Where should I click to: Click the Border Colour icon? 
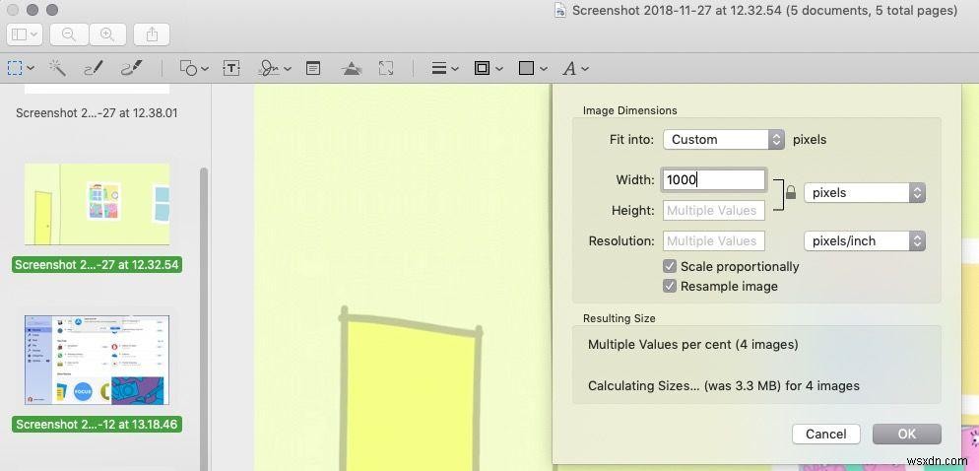click(x=482, y=68)
